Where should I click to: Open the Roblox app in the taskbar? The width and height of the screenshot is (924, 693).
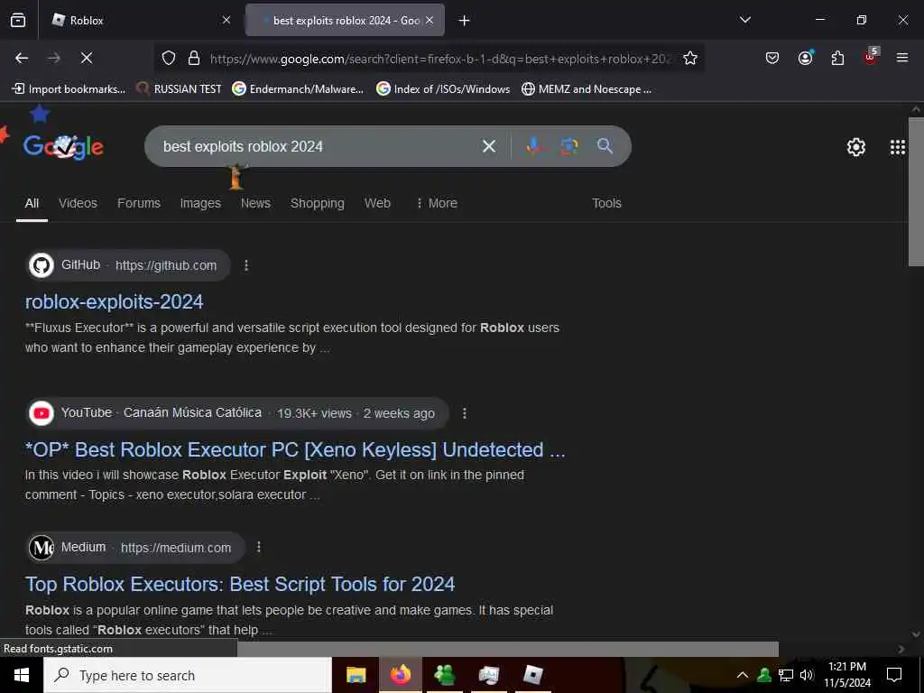tap(532, 675)
